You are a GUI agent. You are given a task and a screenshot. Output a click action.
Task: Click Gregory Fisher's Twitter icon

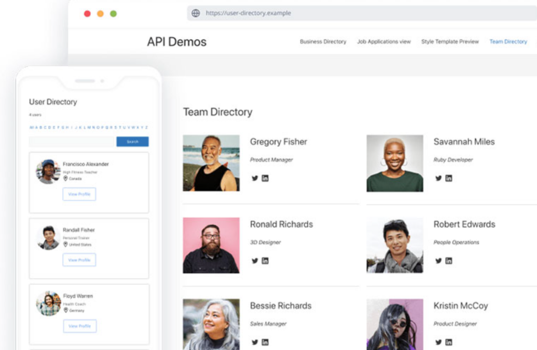[255, 178]
